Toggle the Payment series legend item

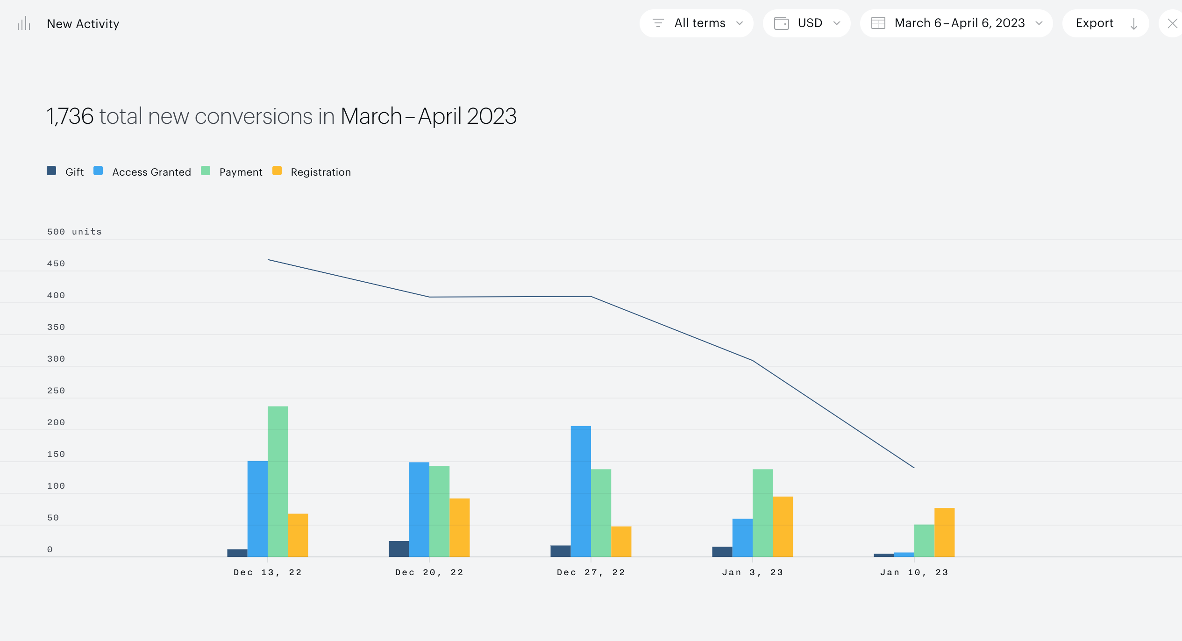232,171
